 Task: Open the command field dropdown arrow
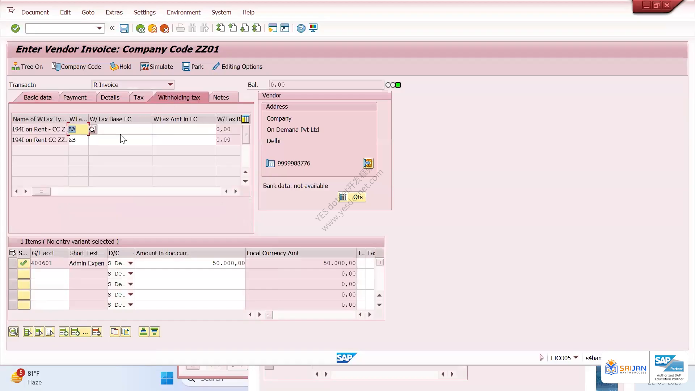click(99, 28)
